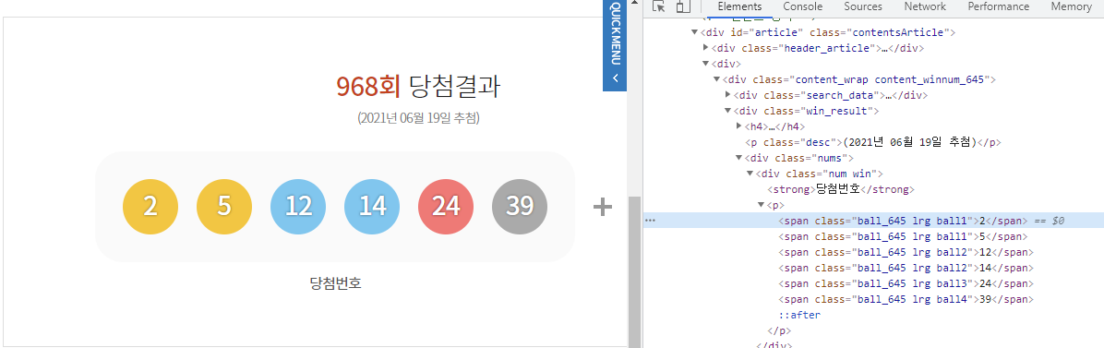The image size is (1104, 348).
Task: Click the gray ball numbered 39
Action: 520,207
